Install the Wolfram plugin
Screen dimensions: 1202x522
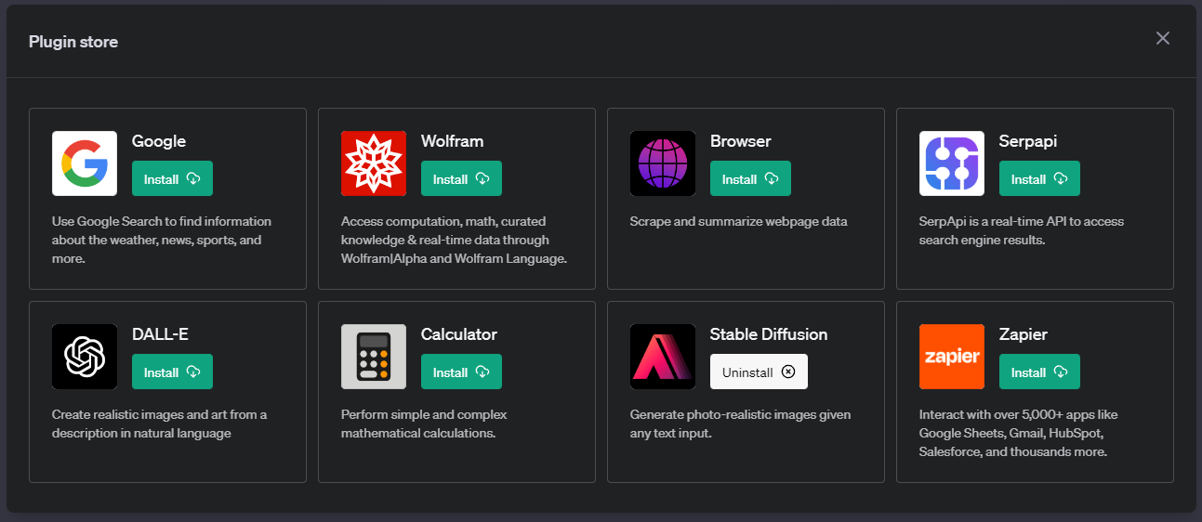tap(461, 179)
